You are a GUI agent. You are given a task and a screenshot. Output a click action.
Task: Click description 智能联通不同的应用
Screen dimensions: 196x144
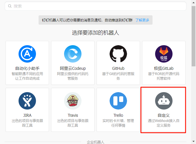(x=27, y=74)
